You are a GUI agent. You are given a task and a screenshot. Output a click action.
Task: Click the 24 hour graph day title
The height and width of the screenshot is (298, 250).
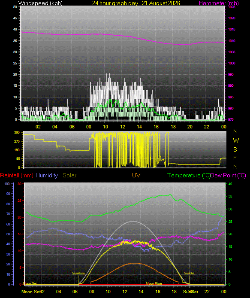(x=136, y=3)
